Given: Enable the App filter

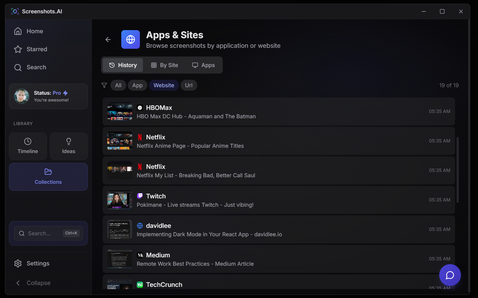Looking at the screenshot, I should (x=137, y=85).
